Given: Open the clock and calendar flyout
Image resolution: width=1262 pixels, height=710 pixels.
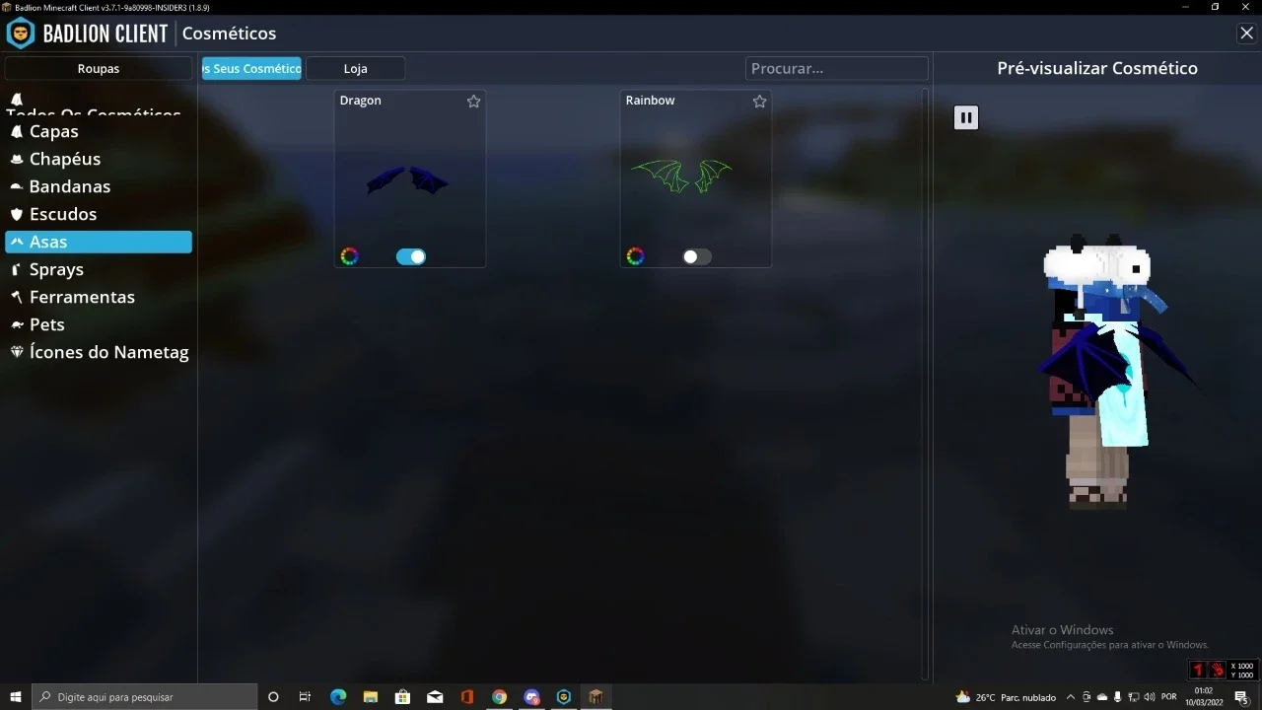Looking at the screenshot, I should coord(1204,697).
